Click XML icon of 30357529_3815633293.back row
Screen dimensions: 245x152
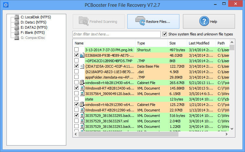click(82, 127)
